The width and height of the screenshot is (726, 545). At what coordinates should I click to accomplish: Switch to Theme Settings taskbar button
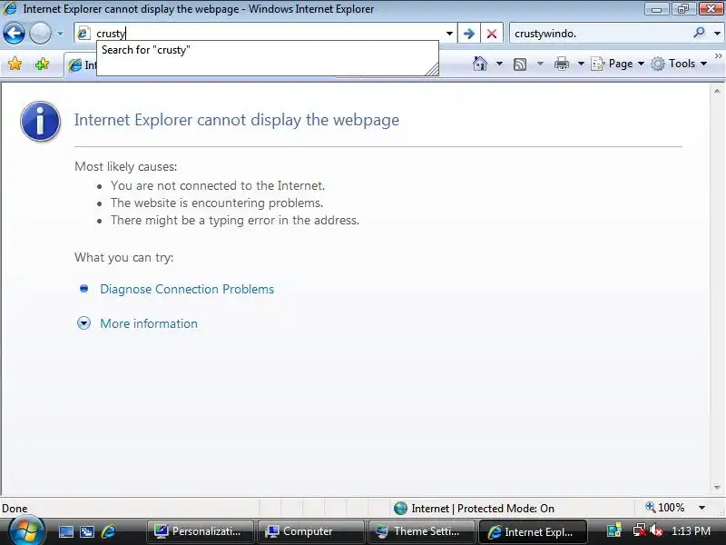pos(421,531)
